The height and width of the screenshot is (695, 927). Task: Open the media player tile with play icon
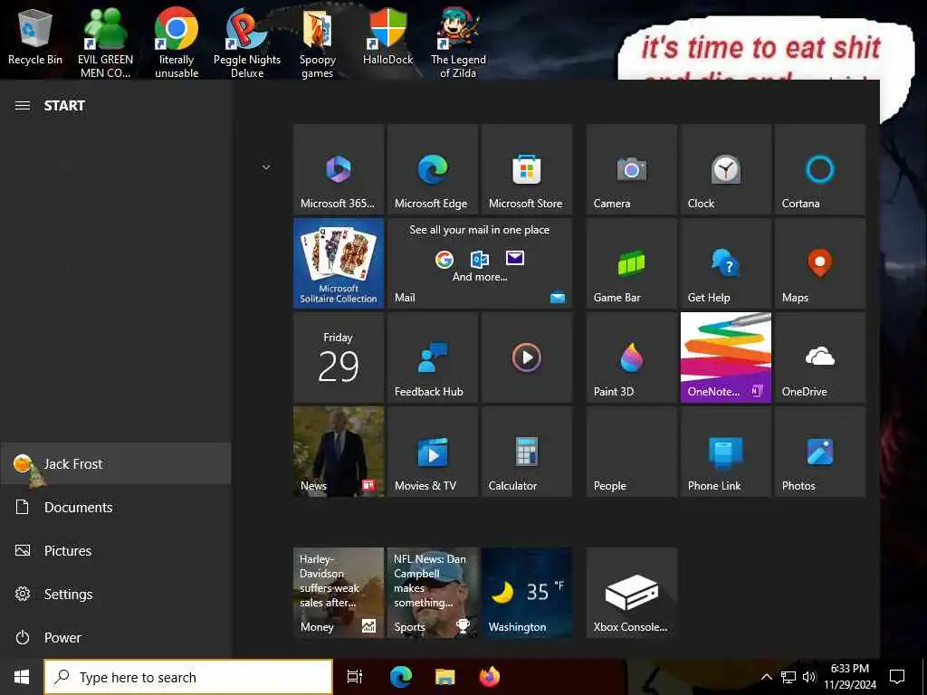tap(526, 357)
